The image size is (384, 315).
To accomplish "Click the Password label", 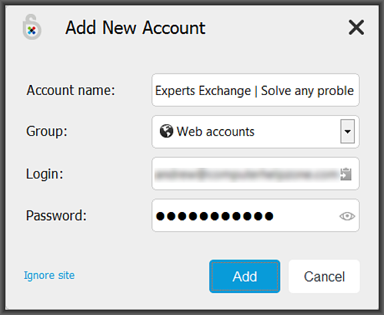I will pos(56,215).
